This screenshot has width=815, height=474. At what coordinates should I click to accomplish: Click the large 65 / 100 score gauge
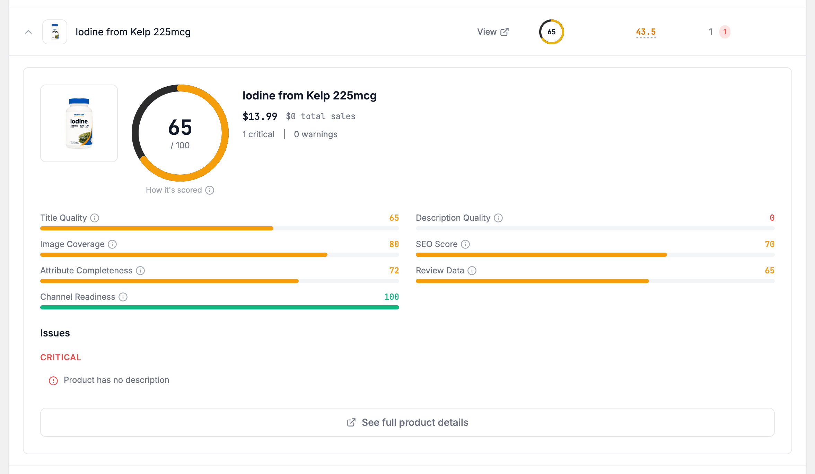(180, 133)
